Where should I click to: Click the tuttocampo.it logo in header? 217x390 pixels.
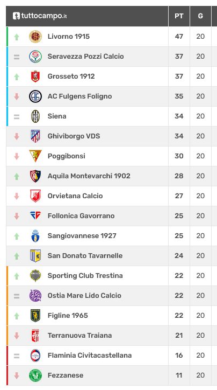[40, 16]
